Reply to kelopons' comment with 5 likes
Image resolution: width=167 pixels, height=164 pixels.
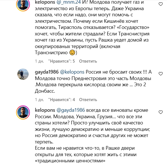click(x=88, y=61)
